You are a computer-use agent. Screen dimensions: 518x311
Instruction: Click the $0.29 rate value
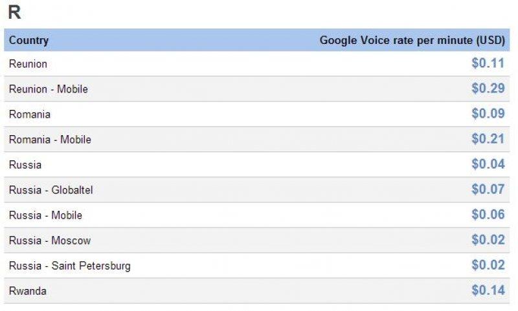[x=488, y=89]
